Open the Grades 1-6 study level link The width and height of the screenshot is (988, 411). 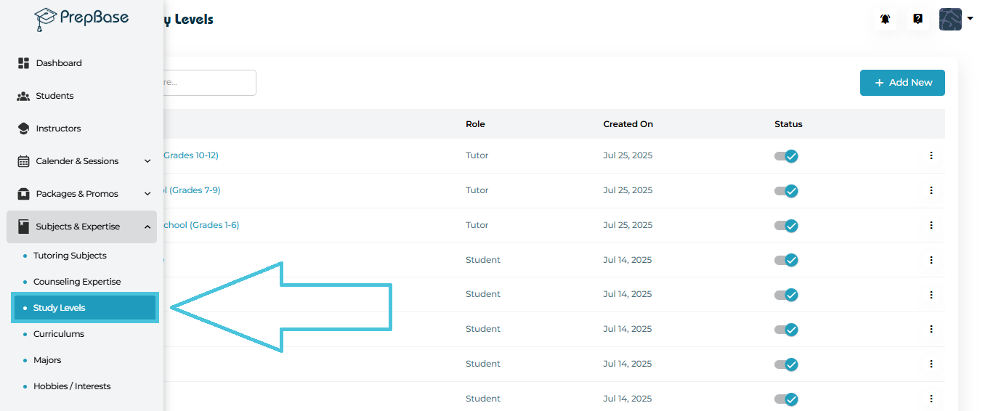(x=201, y=225)
